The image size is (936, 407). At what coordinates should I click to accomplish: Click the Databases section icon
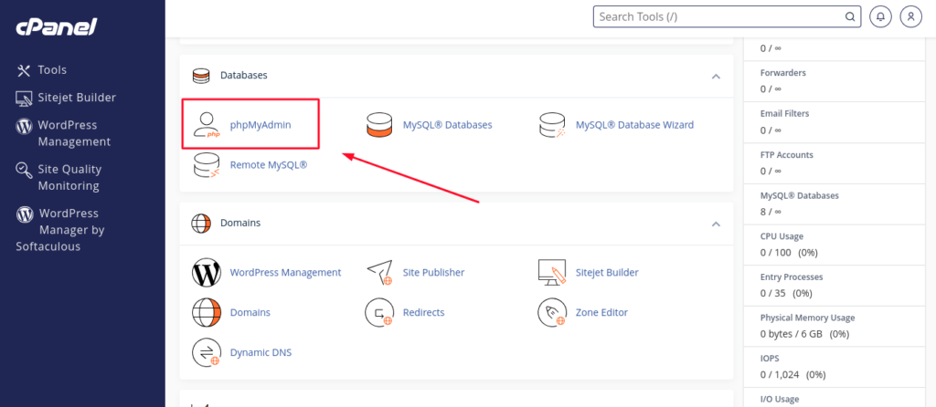pyautogui.click(x=201, y=76)
